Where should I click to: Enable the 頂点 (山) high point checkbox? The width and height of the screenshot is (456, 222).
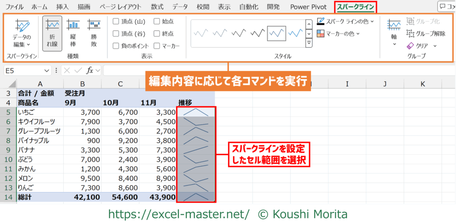116,21
